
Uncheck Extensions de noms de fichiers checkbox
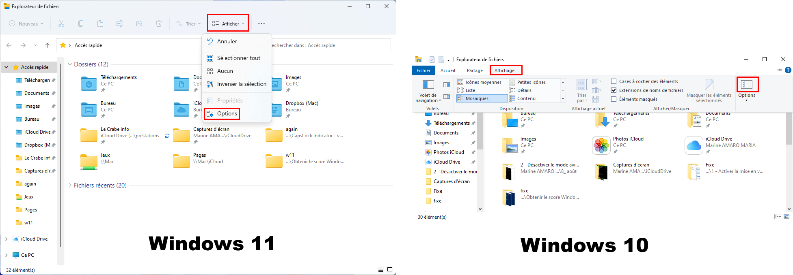[614, 90]
